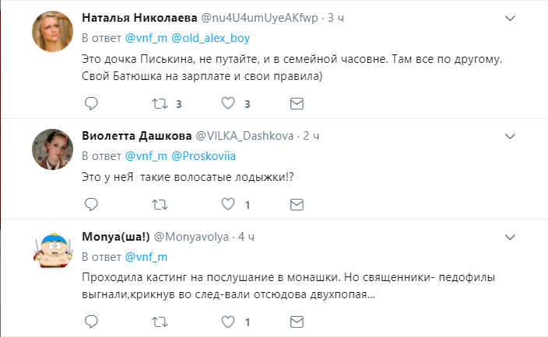Reply to Виолетта Дашкова's tweet
Image resolution: width=548 pixels, height=337 pixels.
pyautogui.click(x=91, y=205)
